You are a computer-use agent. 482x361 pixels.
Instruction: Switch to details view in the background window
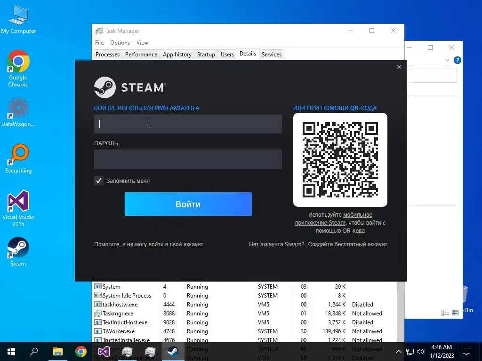pos(445,313)
